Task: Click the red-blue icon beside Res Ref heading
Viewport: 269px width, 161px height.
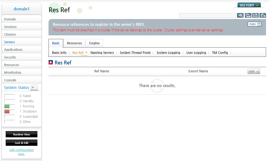Action: point(51,63)
